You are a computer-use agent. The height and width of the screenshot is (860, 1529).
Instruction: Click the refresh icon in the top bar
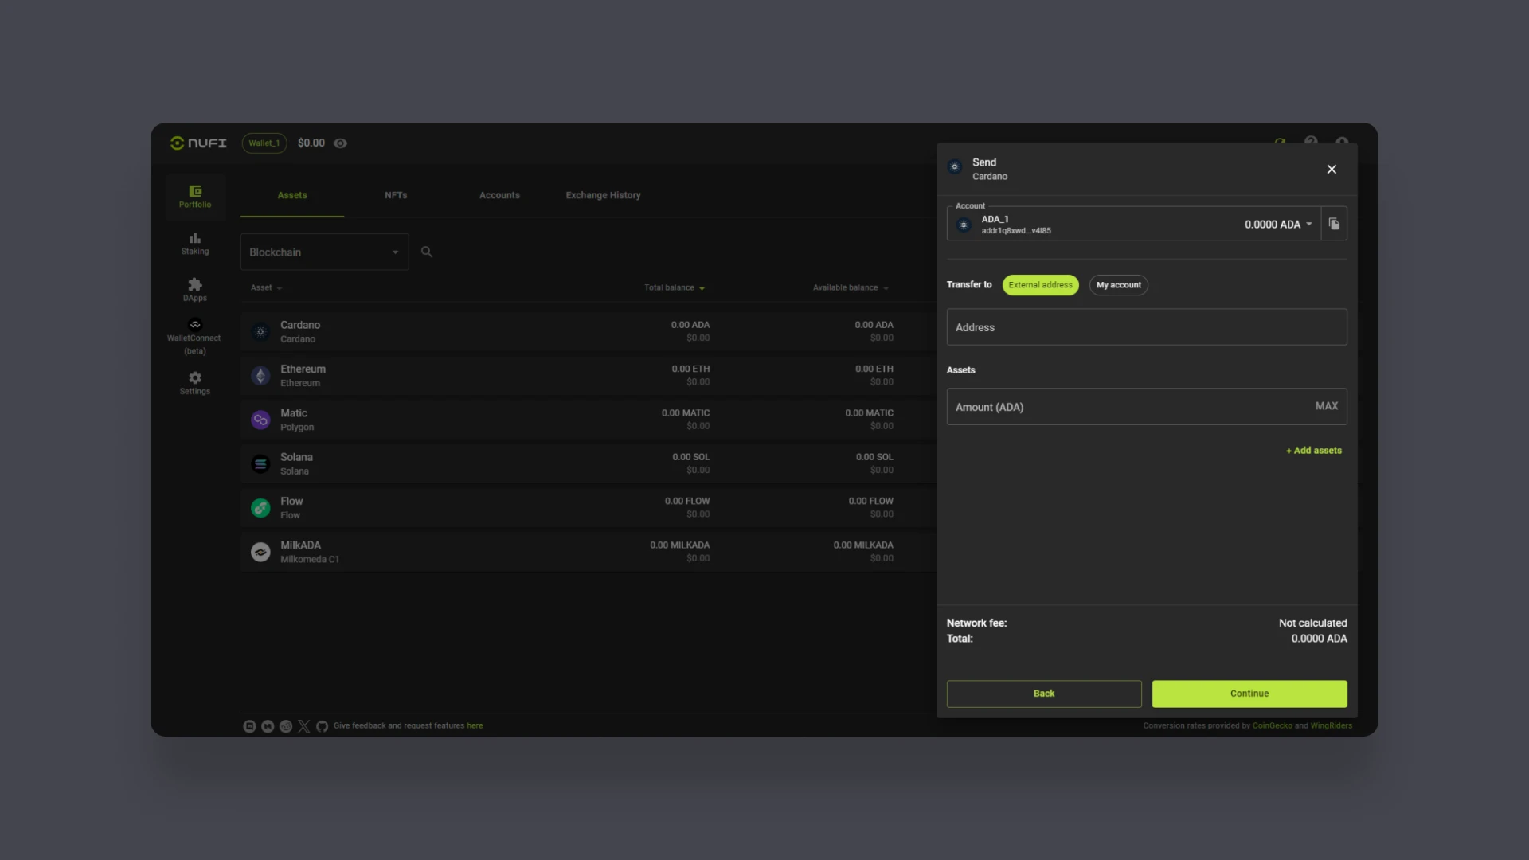1280,141
